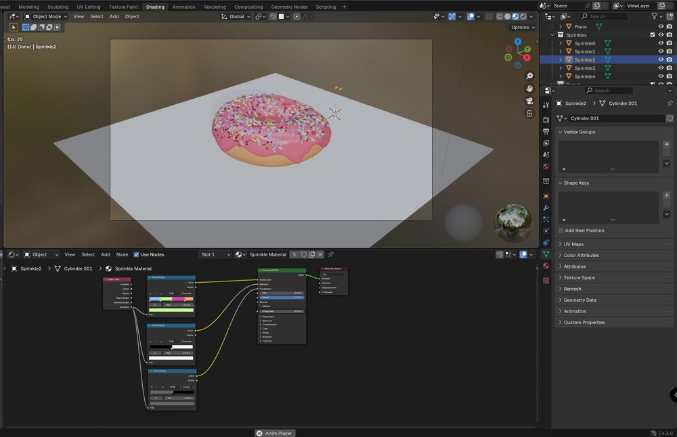Screen dimensions: 677x437
Task: Open shader type Object dropdown in node editor
Action: 41,254
